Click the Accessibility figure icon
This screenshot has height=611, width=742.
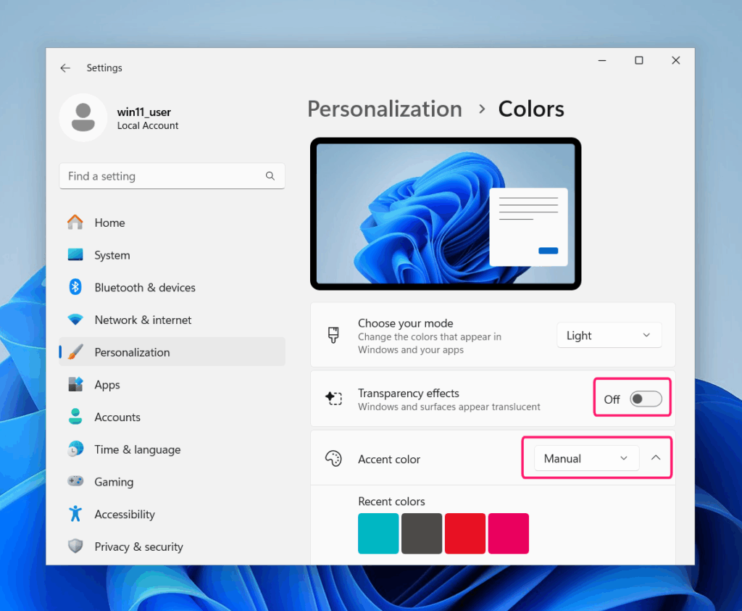(75, 513)
